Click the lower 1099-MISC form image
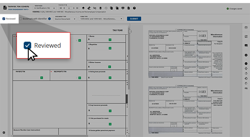The width and height of the screenshot is (250, 137). point(185,109)
